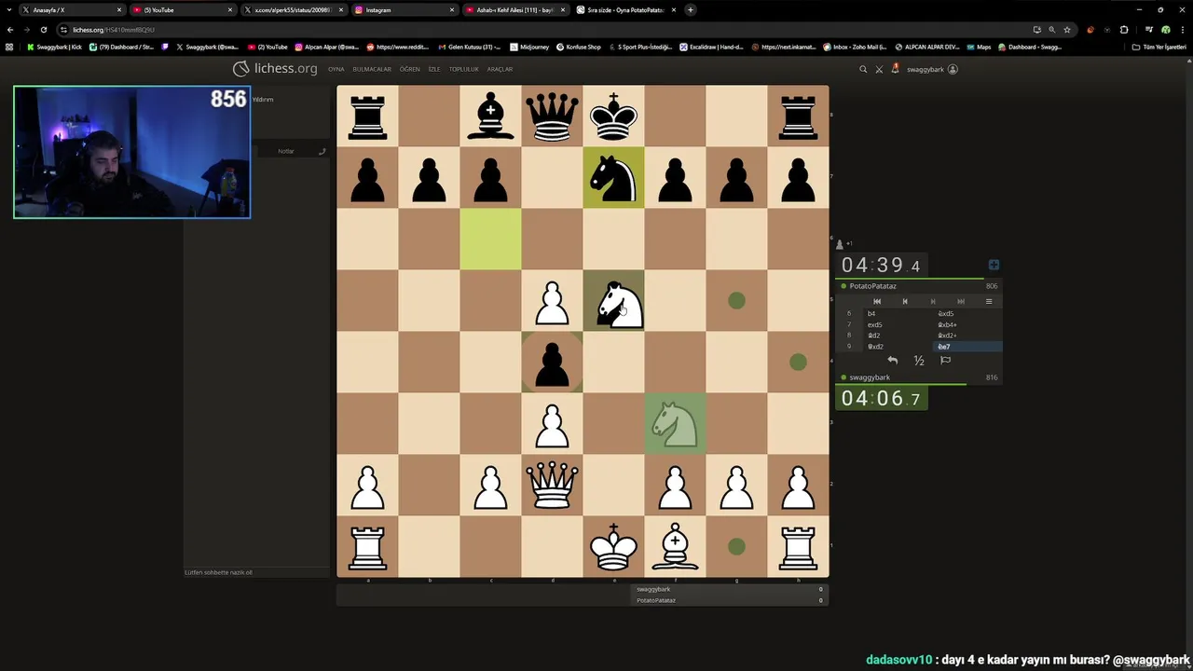Open the ÖĞREN menu
The height and width of the screenshot is (671, 1193).
410,69
